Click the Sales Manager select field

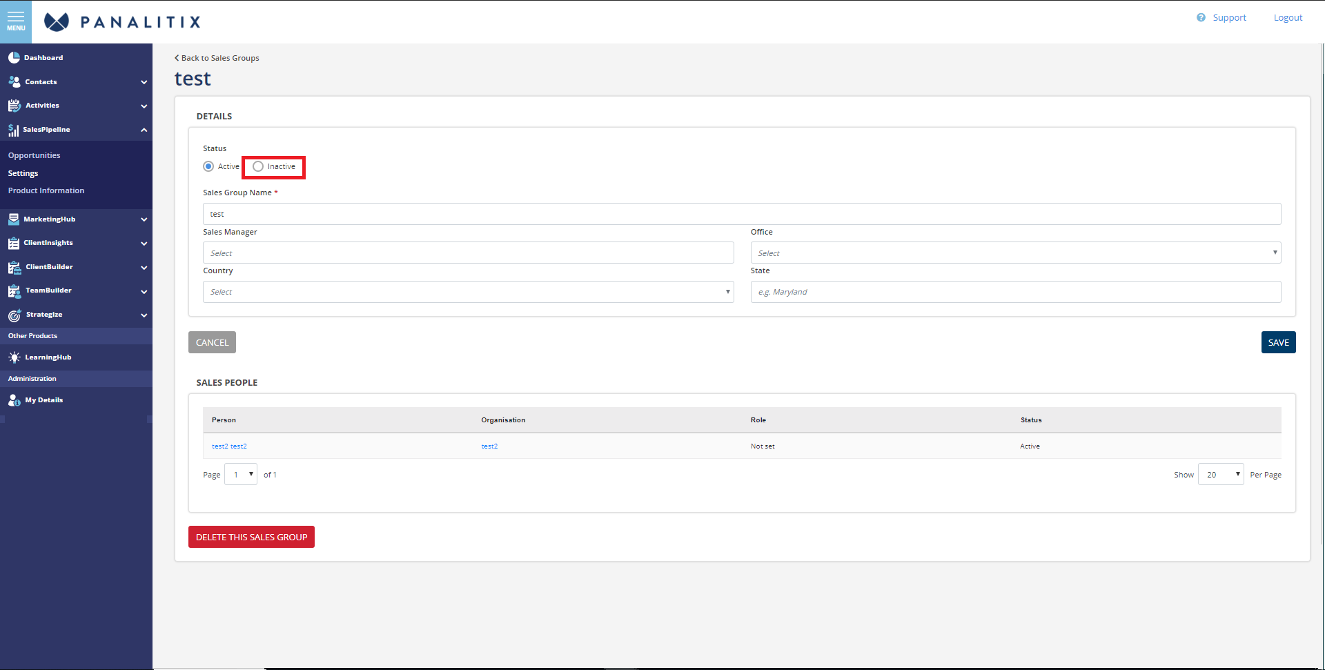[468, 253]
